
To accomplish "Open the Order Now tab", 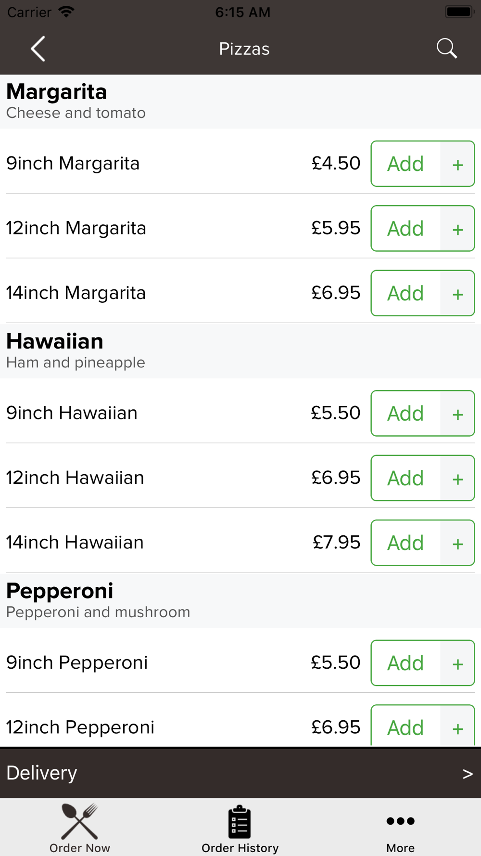I will coord(80,828).
